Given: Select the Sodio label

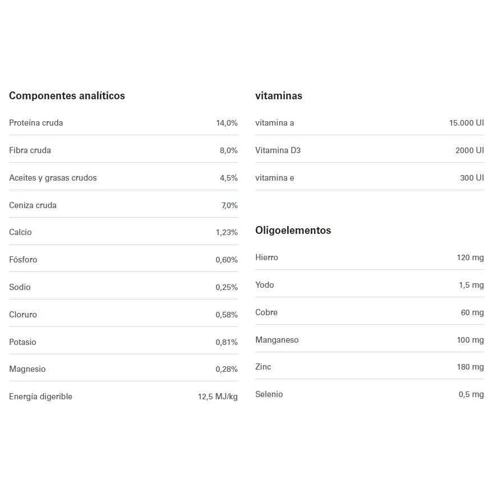Looking at the screenshot, I should coord(20,287).
